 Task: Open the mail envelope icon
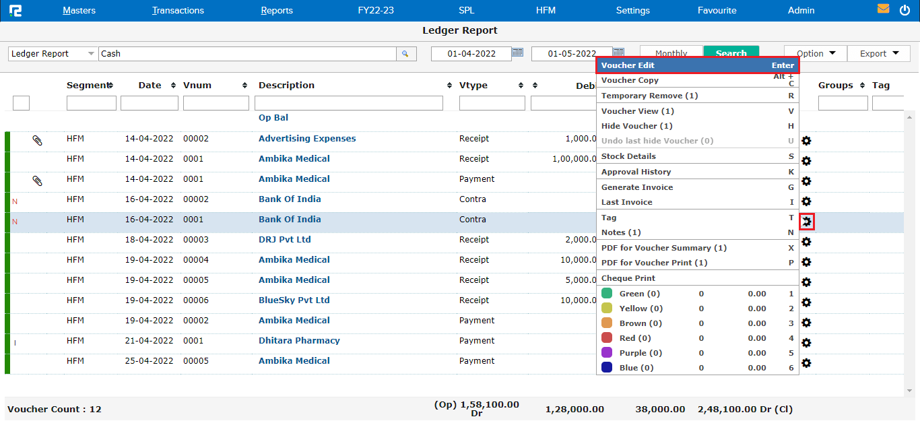[883, 9]
